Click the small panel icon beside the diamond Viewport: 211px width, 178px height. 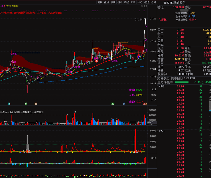coord(145,6)
